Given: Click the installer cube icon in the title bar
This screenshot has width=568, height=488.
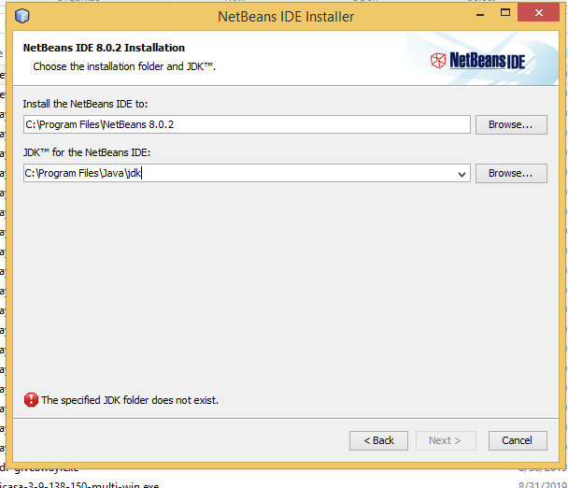Looking at the screenshot, I should (22, 16).
